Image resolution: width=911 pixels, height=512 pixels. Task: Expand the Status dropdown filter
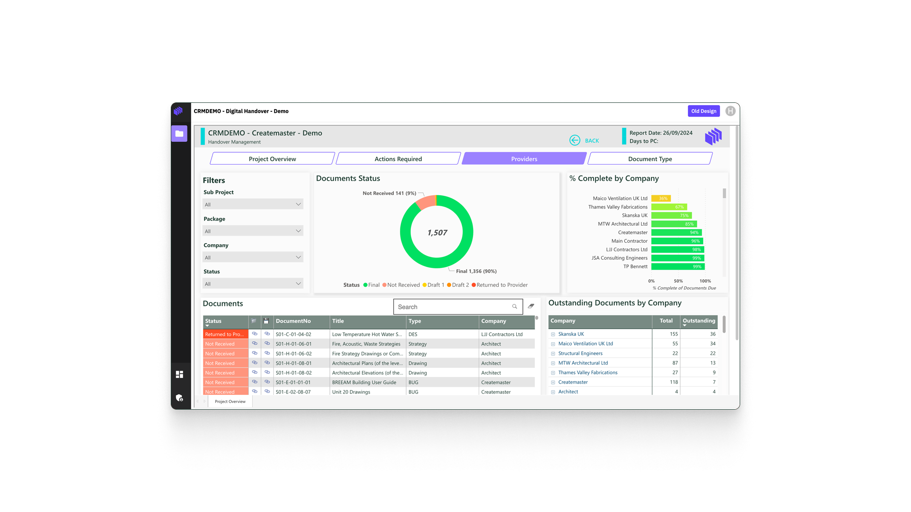click(x=253, y=283)
